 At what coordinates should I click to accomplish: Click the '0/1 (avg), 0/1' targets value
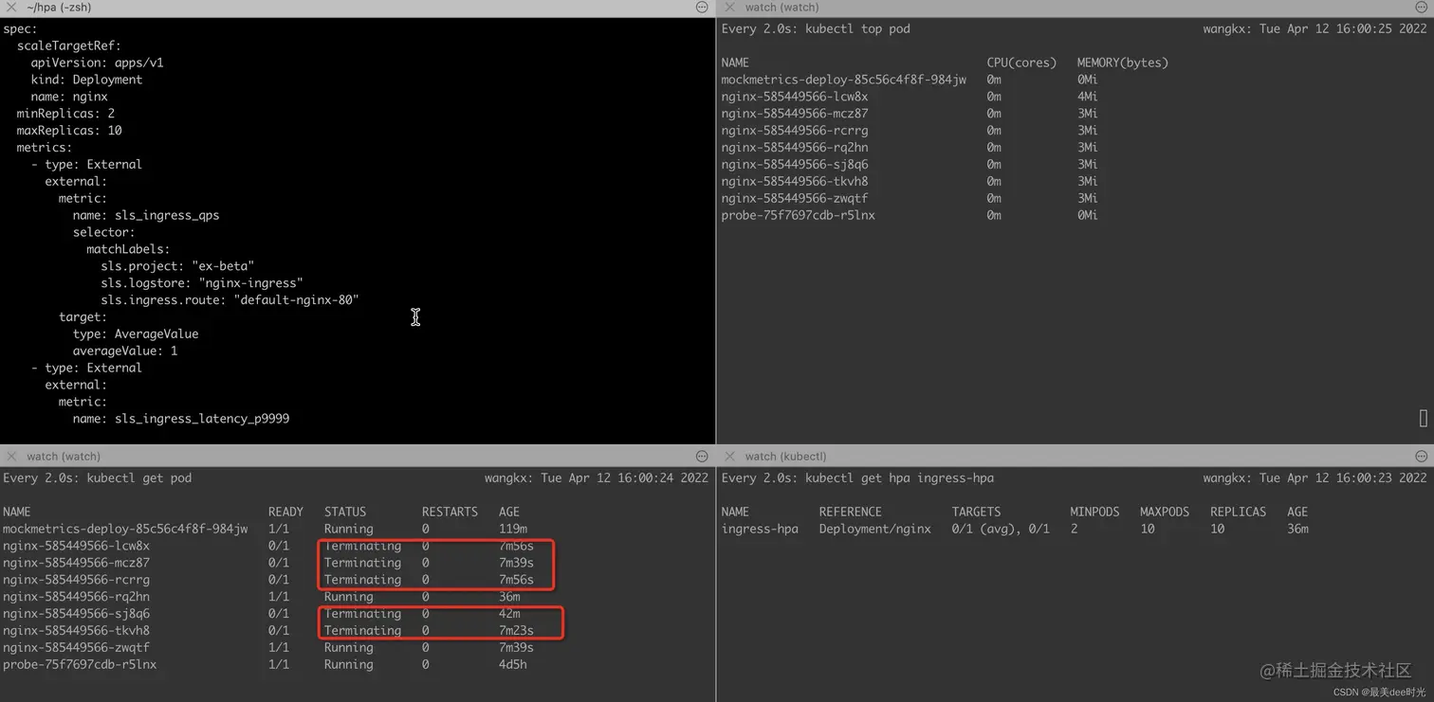1001,529
